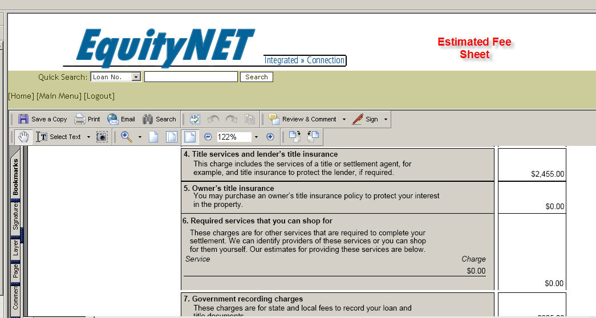Click the Actual Size page icon
Viewport: 596px width, 318px height.
(153, 137)
